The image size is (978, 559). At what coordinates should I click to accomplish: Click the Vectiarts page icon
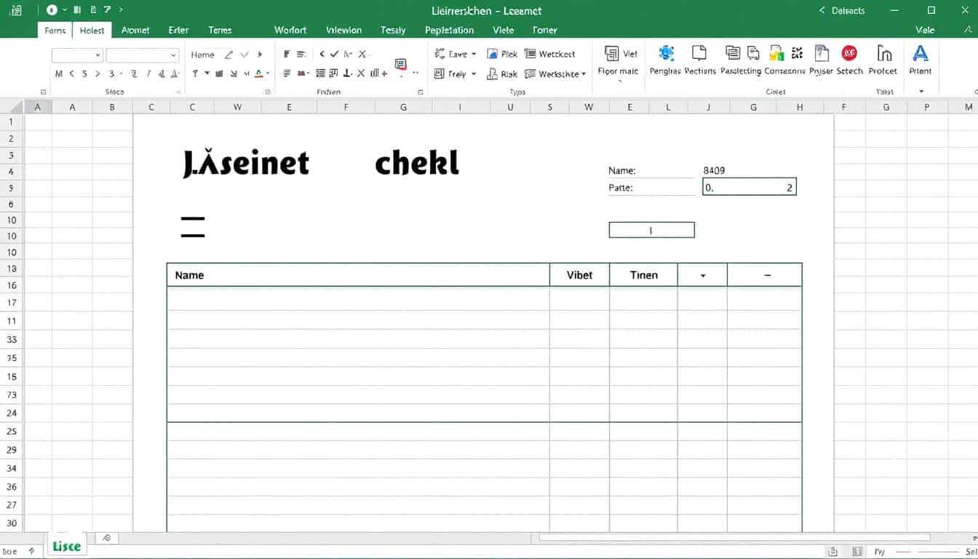(x=699, y=54)
